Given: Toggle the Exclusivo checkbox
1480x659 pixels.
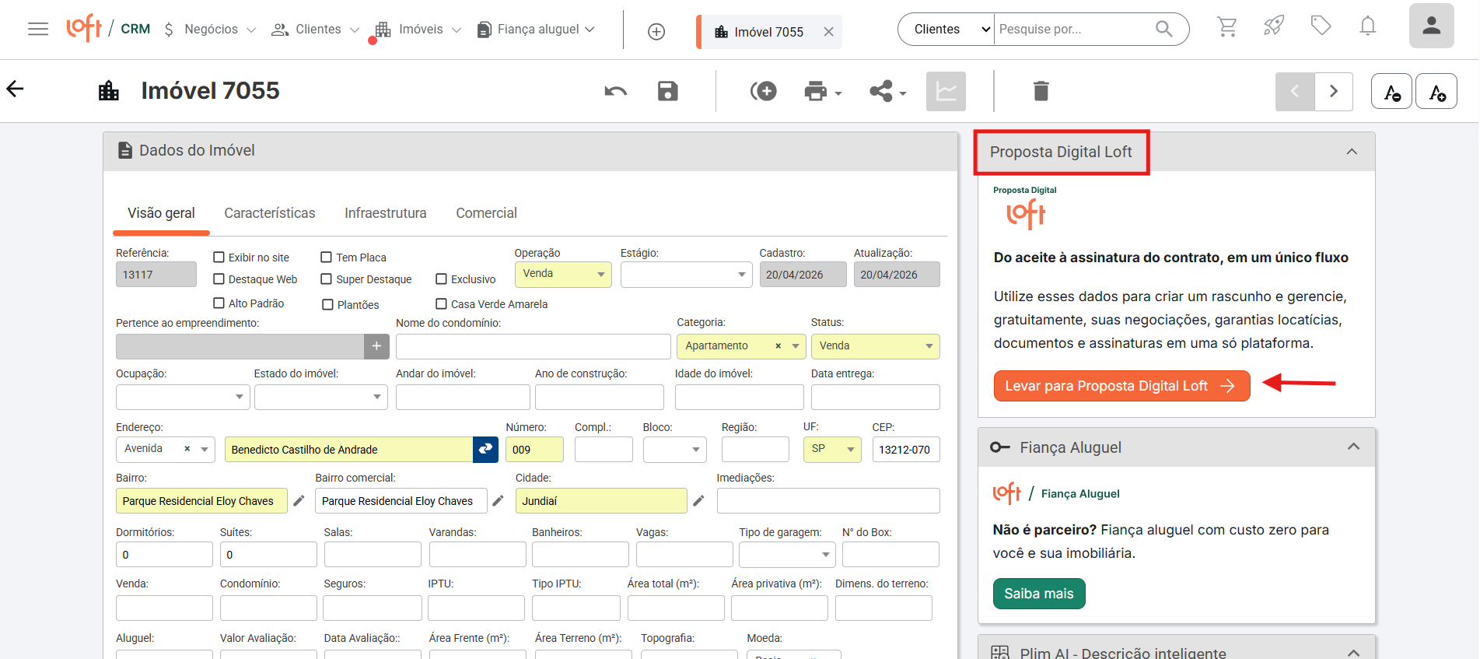Looking at the screenshot, I should pos(441,279).
